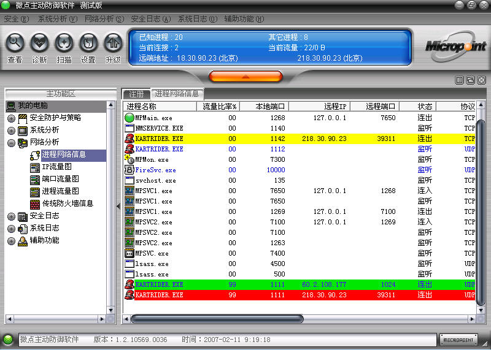Click the panel close circle icon
The image size is (491, 350).
[x=482, y=80]
